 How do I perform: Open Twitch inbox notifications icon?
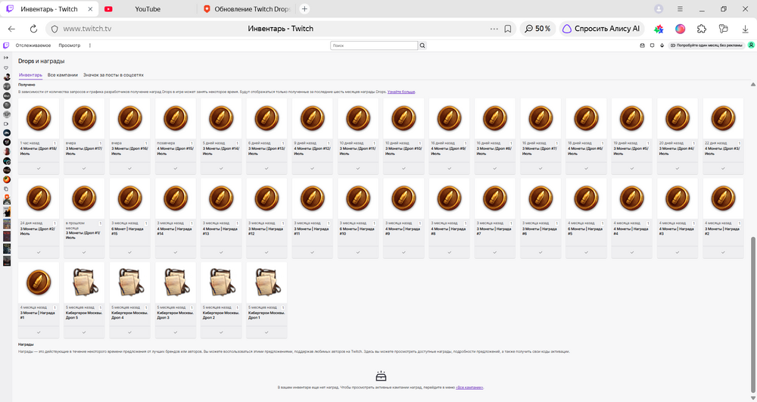tap(642, 45)
